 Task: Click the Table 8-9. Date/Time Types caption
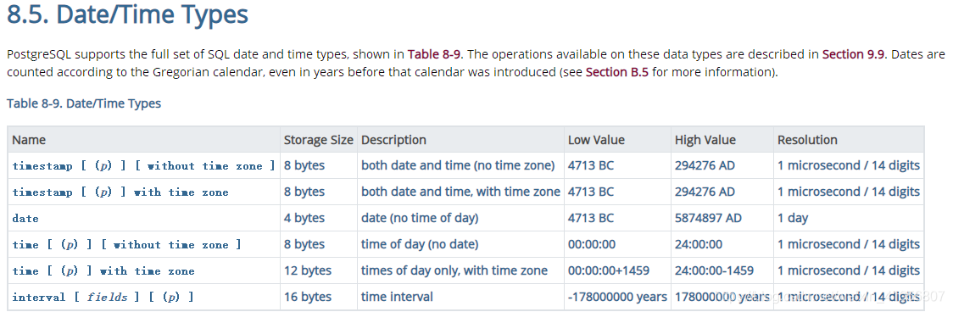[84, 103]
